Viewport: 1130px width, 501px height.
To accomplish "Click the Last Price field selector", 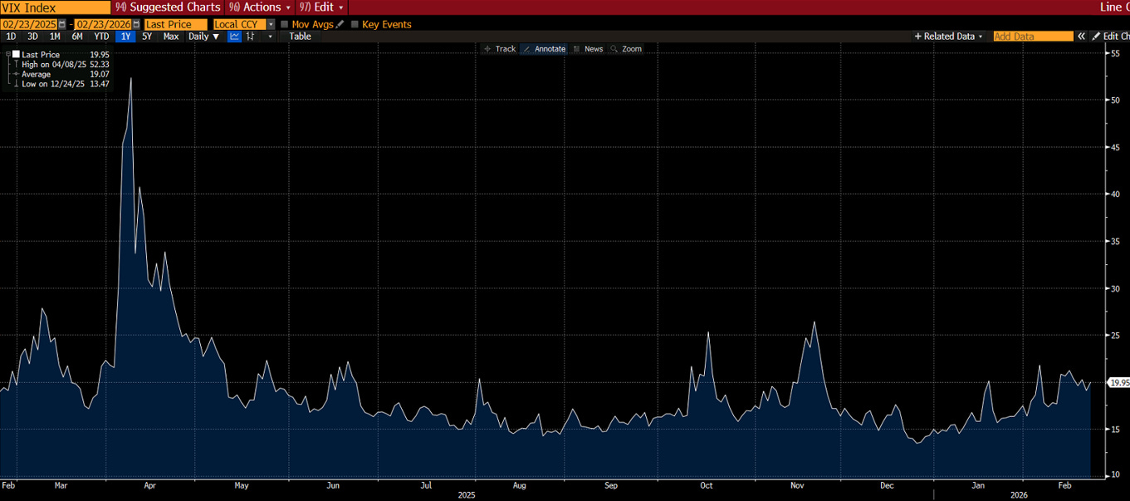I will [176, 24].
